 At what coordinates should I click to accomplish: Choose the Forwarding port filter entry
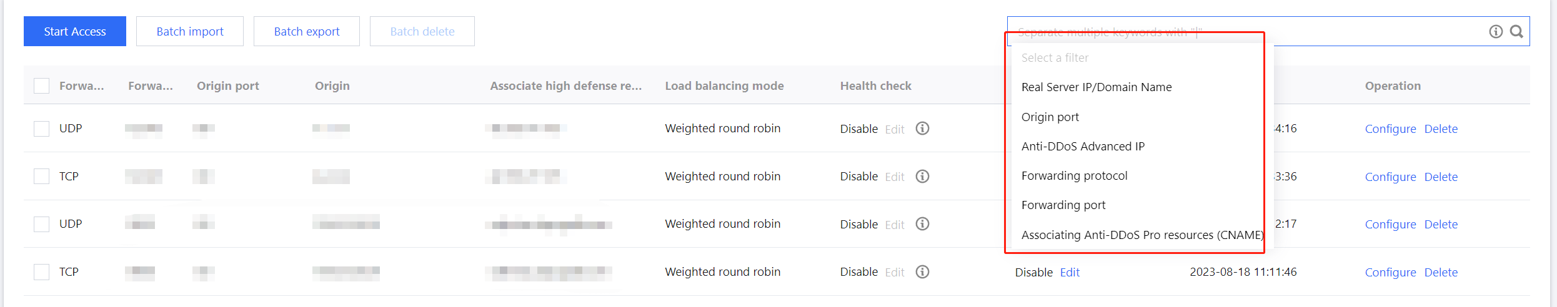point(1063,205)
